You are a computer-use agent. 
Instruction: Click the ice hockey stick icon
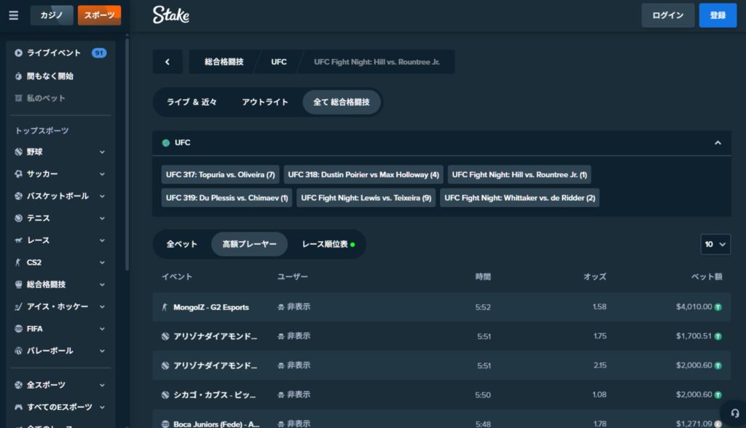(18, 306)
